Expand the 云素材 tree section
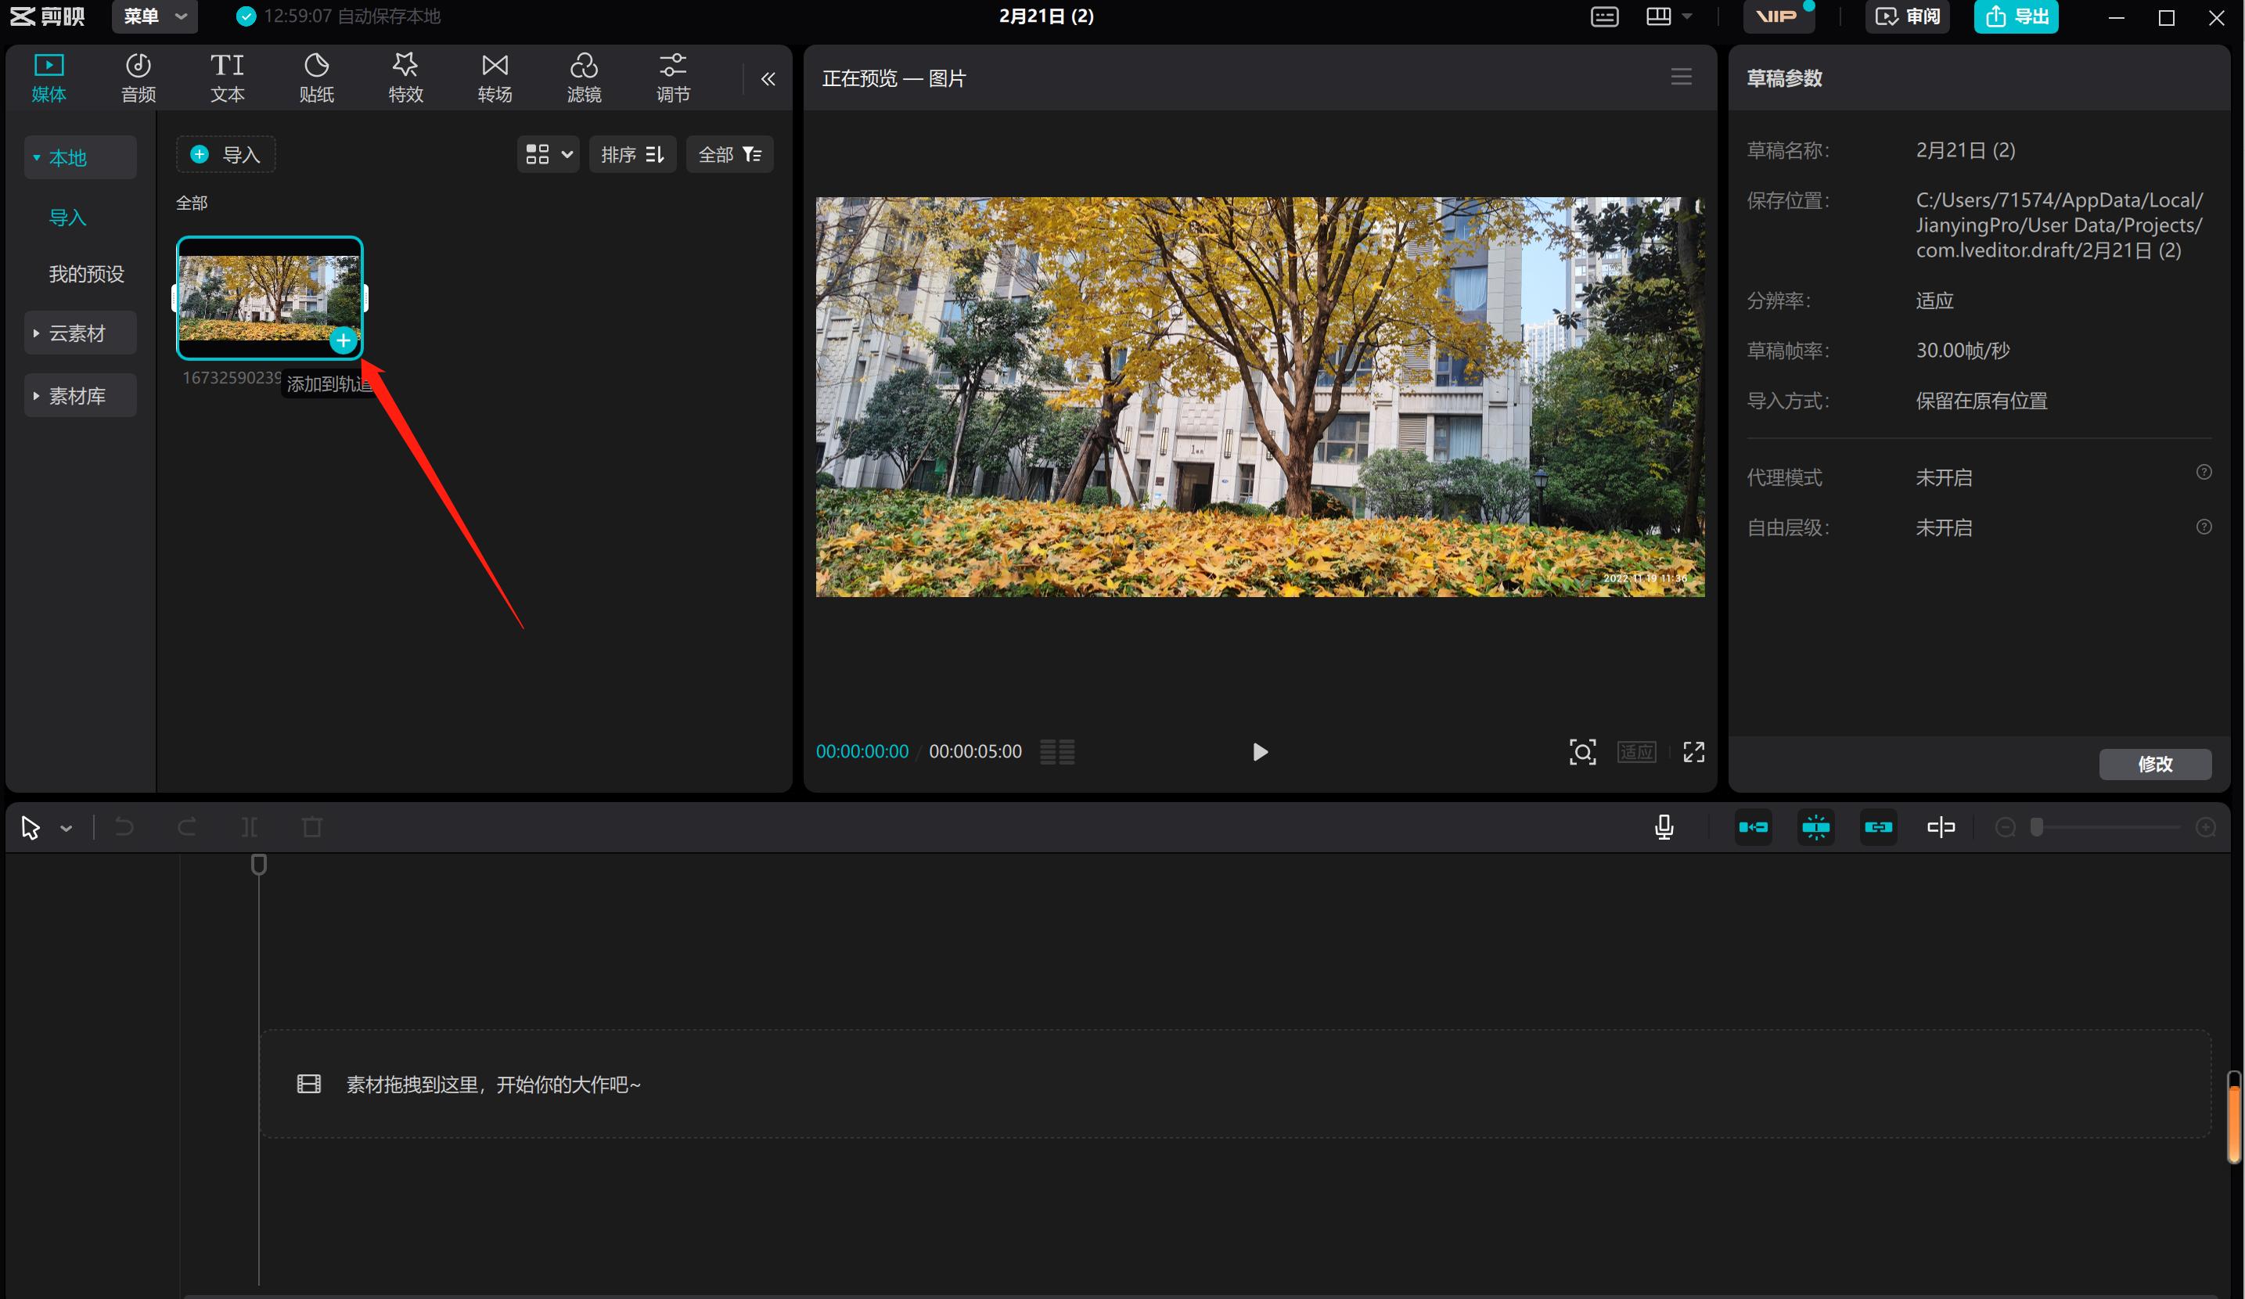The width and height of the screenshot is (2245, 1299). point(78,333)
